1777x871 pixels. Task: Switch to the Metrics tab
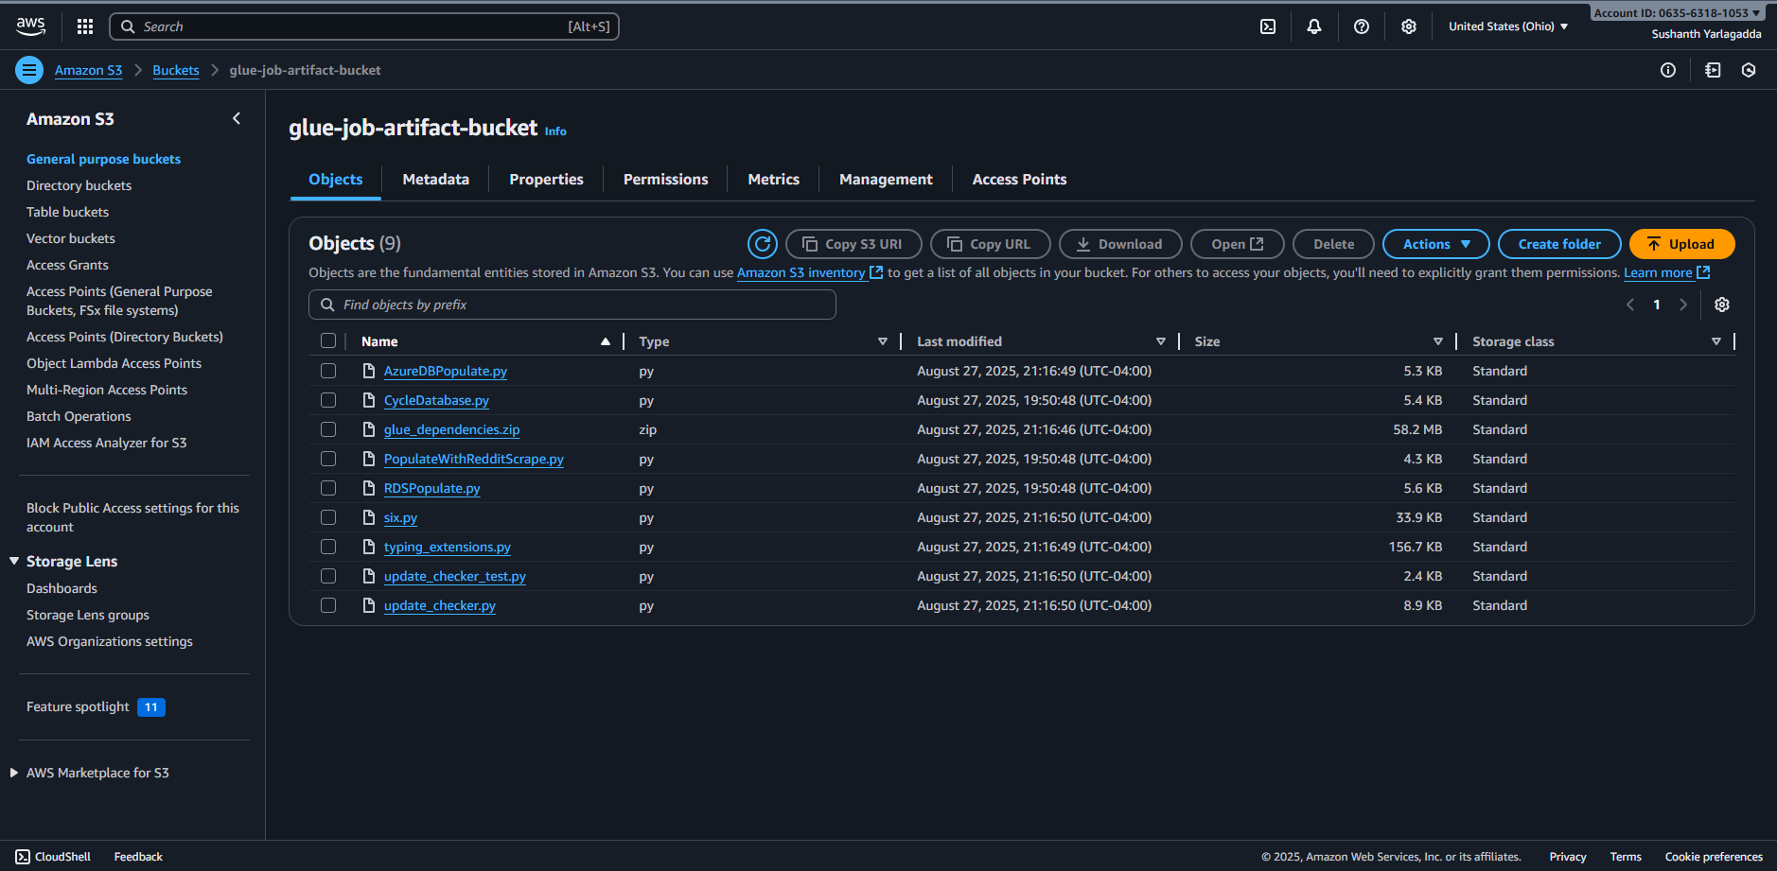click(x=773, y=180)
